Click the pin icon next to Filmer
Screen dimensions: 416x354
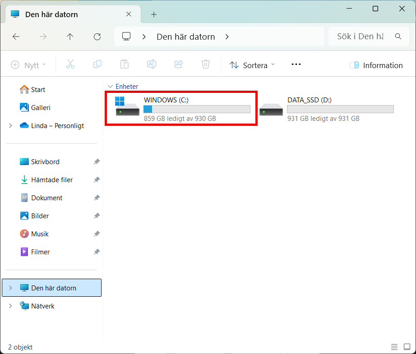[97, 252]
